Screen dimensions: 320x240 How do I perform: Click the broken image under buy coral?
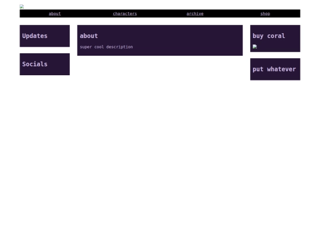(x=255, y=47)
